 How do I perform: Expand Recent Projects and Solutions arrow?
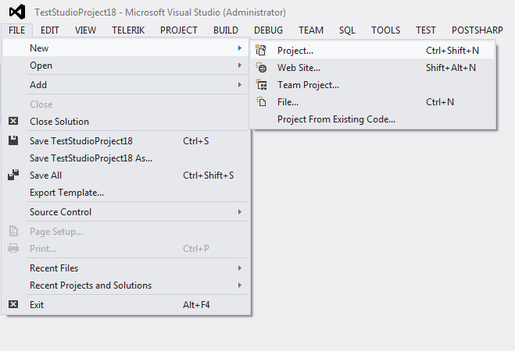tap(240, 285)
